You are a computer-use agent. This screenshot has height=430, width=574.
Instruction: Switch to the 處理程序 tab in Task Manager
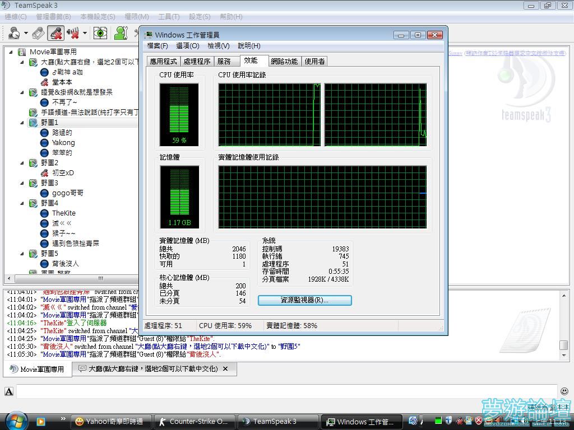[197, 62]
